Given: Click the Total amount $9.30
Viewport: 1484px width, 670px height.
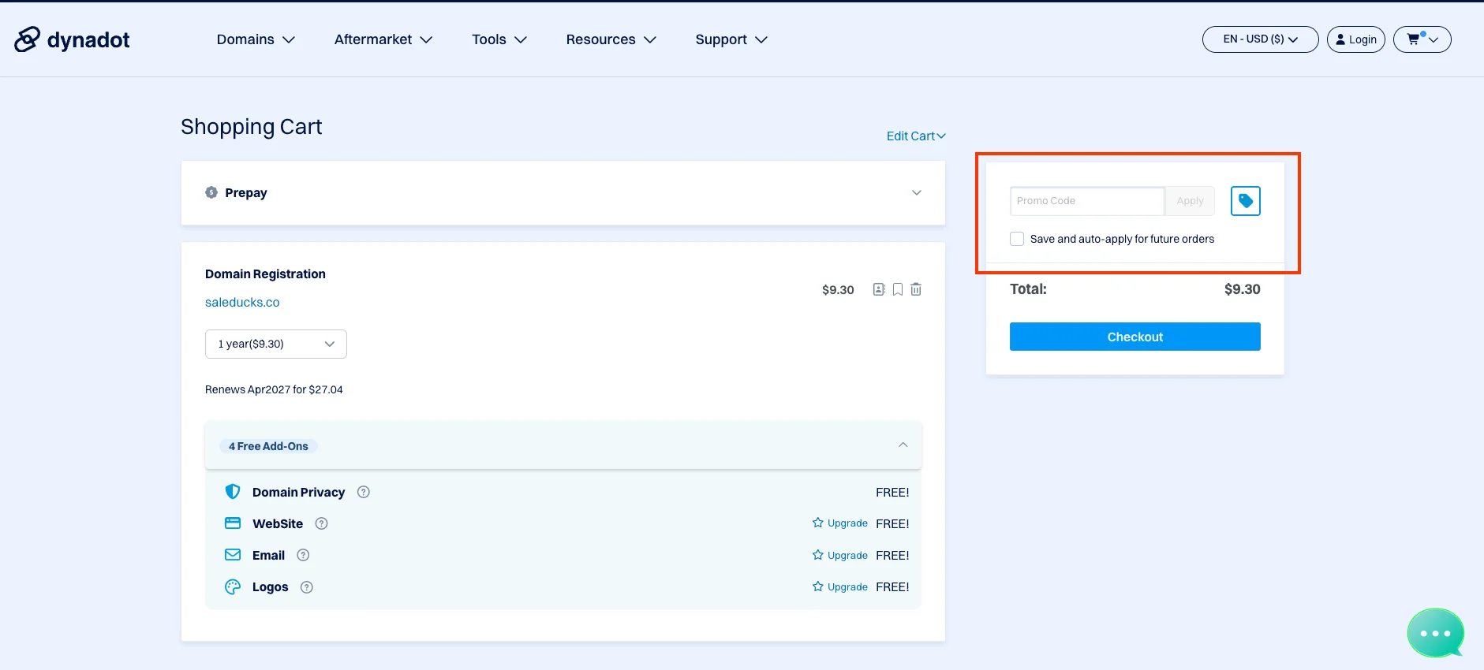Looking at the screenshot, I should [1242, 289].
